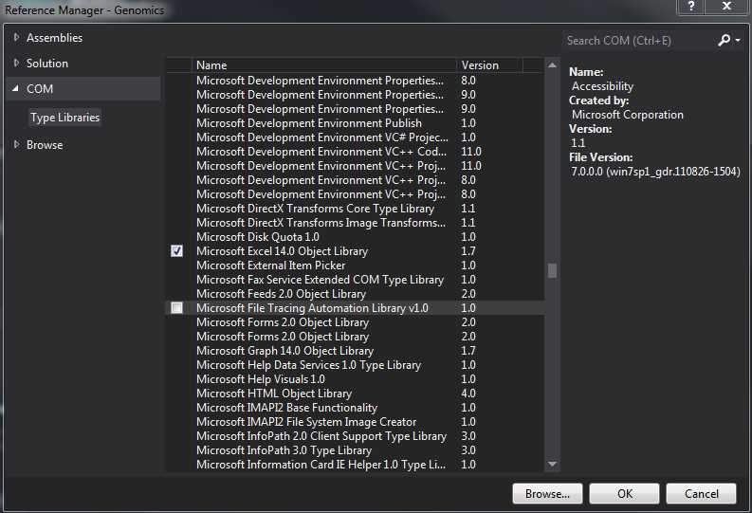This screenshot has width=752, height=513.
Task: Select Microsoft Development Environment VC++ Cod... row
Action: coord(355,152)
